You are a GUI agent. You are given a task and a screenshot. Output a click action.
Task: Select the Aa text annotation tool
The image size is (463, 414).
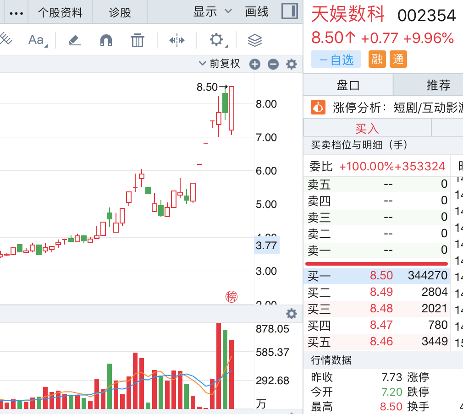coord(37,40)
